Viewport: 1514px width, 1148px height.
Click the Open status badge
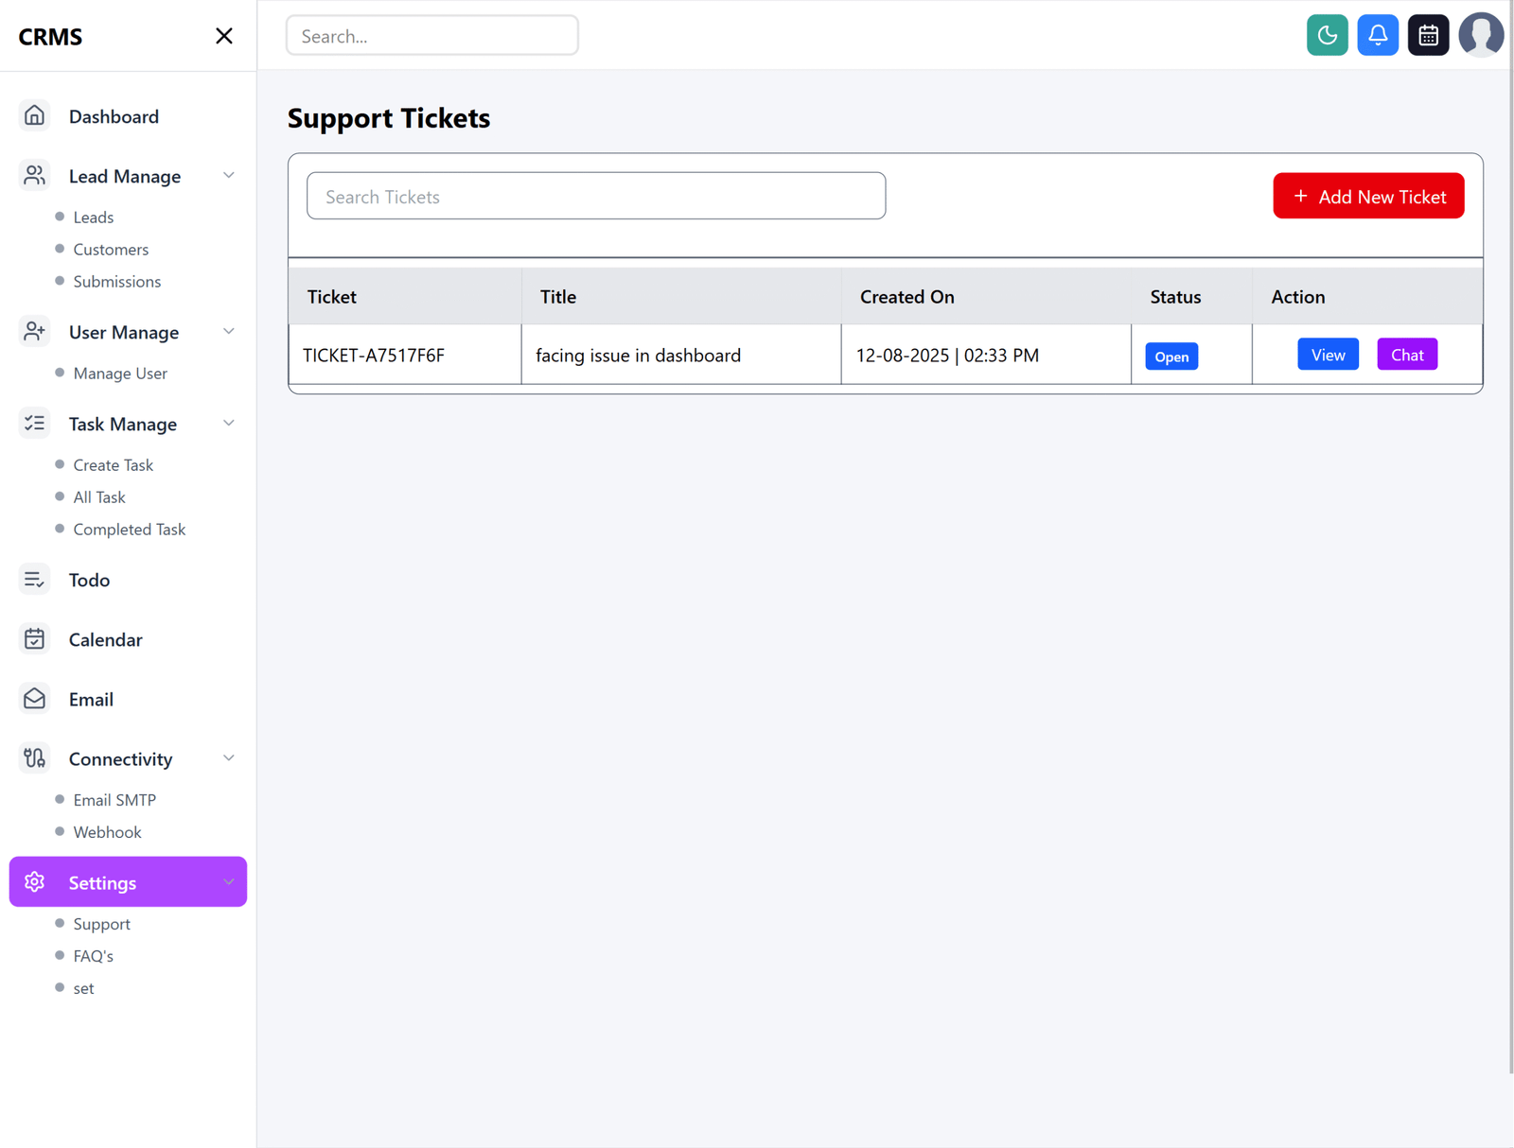click(x=1171, y=357)
